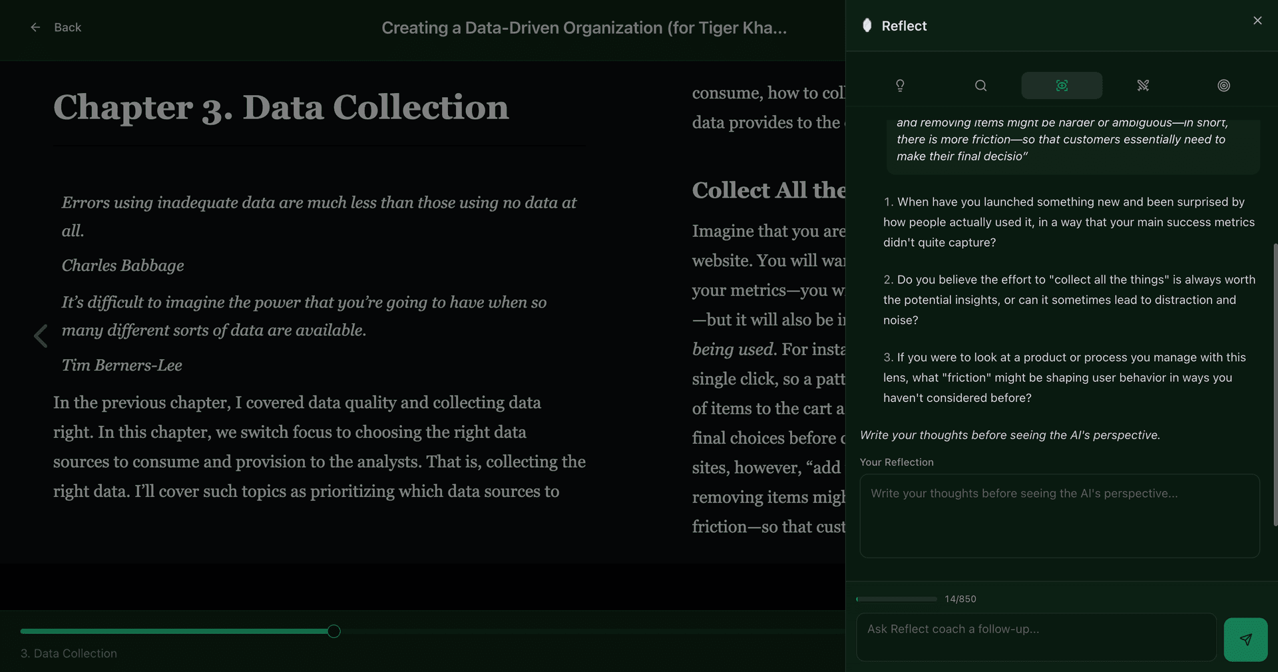Click the quoted passage excerpt box
The image size is (1278, 672).
[x=1073, y=146]
